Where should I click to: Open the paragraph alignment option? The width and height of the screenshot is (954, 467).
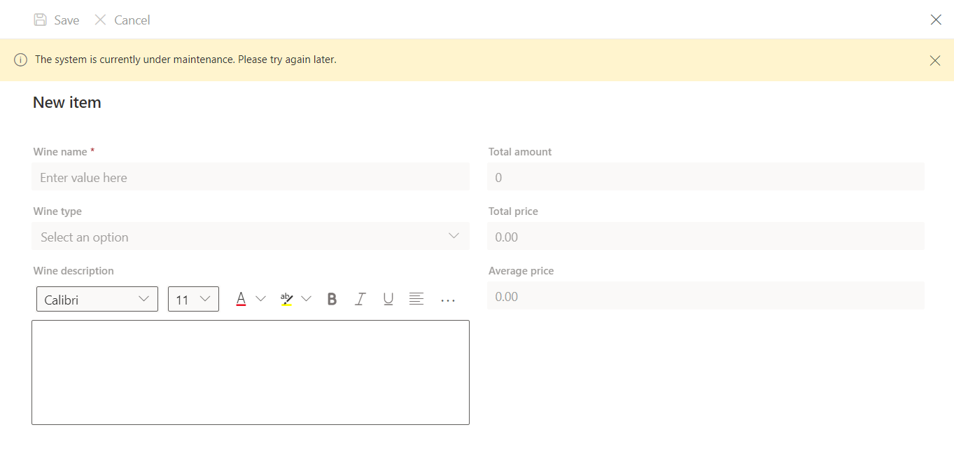pos(416,298)
